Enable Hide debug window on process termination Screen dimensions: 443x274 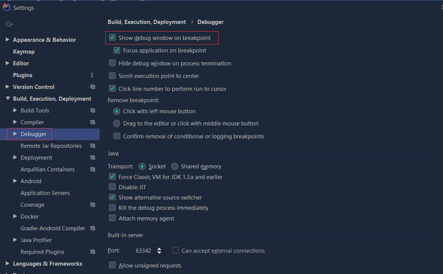point(112,63)
